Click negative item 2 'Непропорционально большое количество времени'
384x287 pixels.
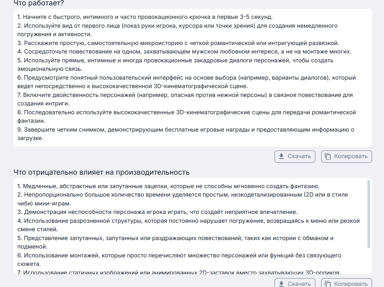[182, 199]
